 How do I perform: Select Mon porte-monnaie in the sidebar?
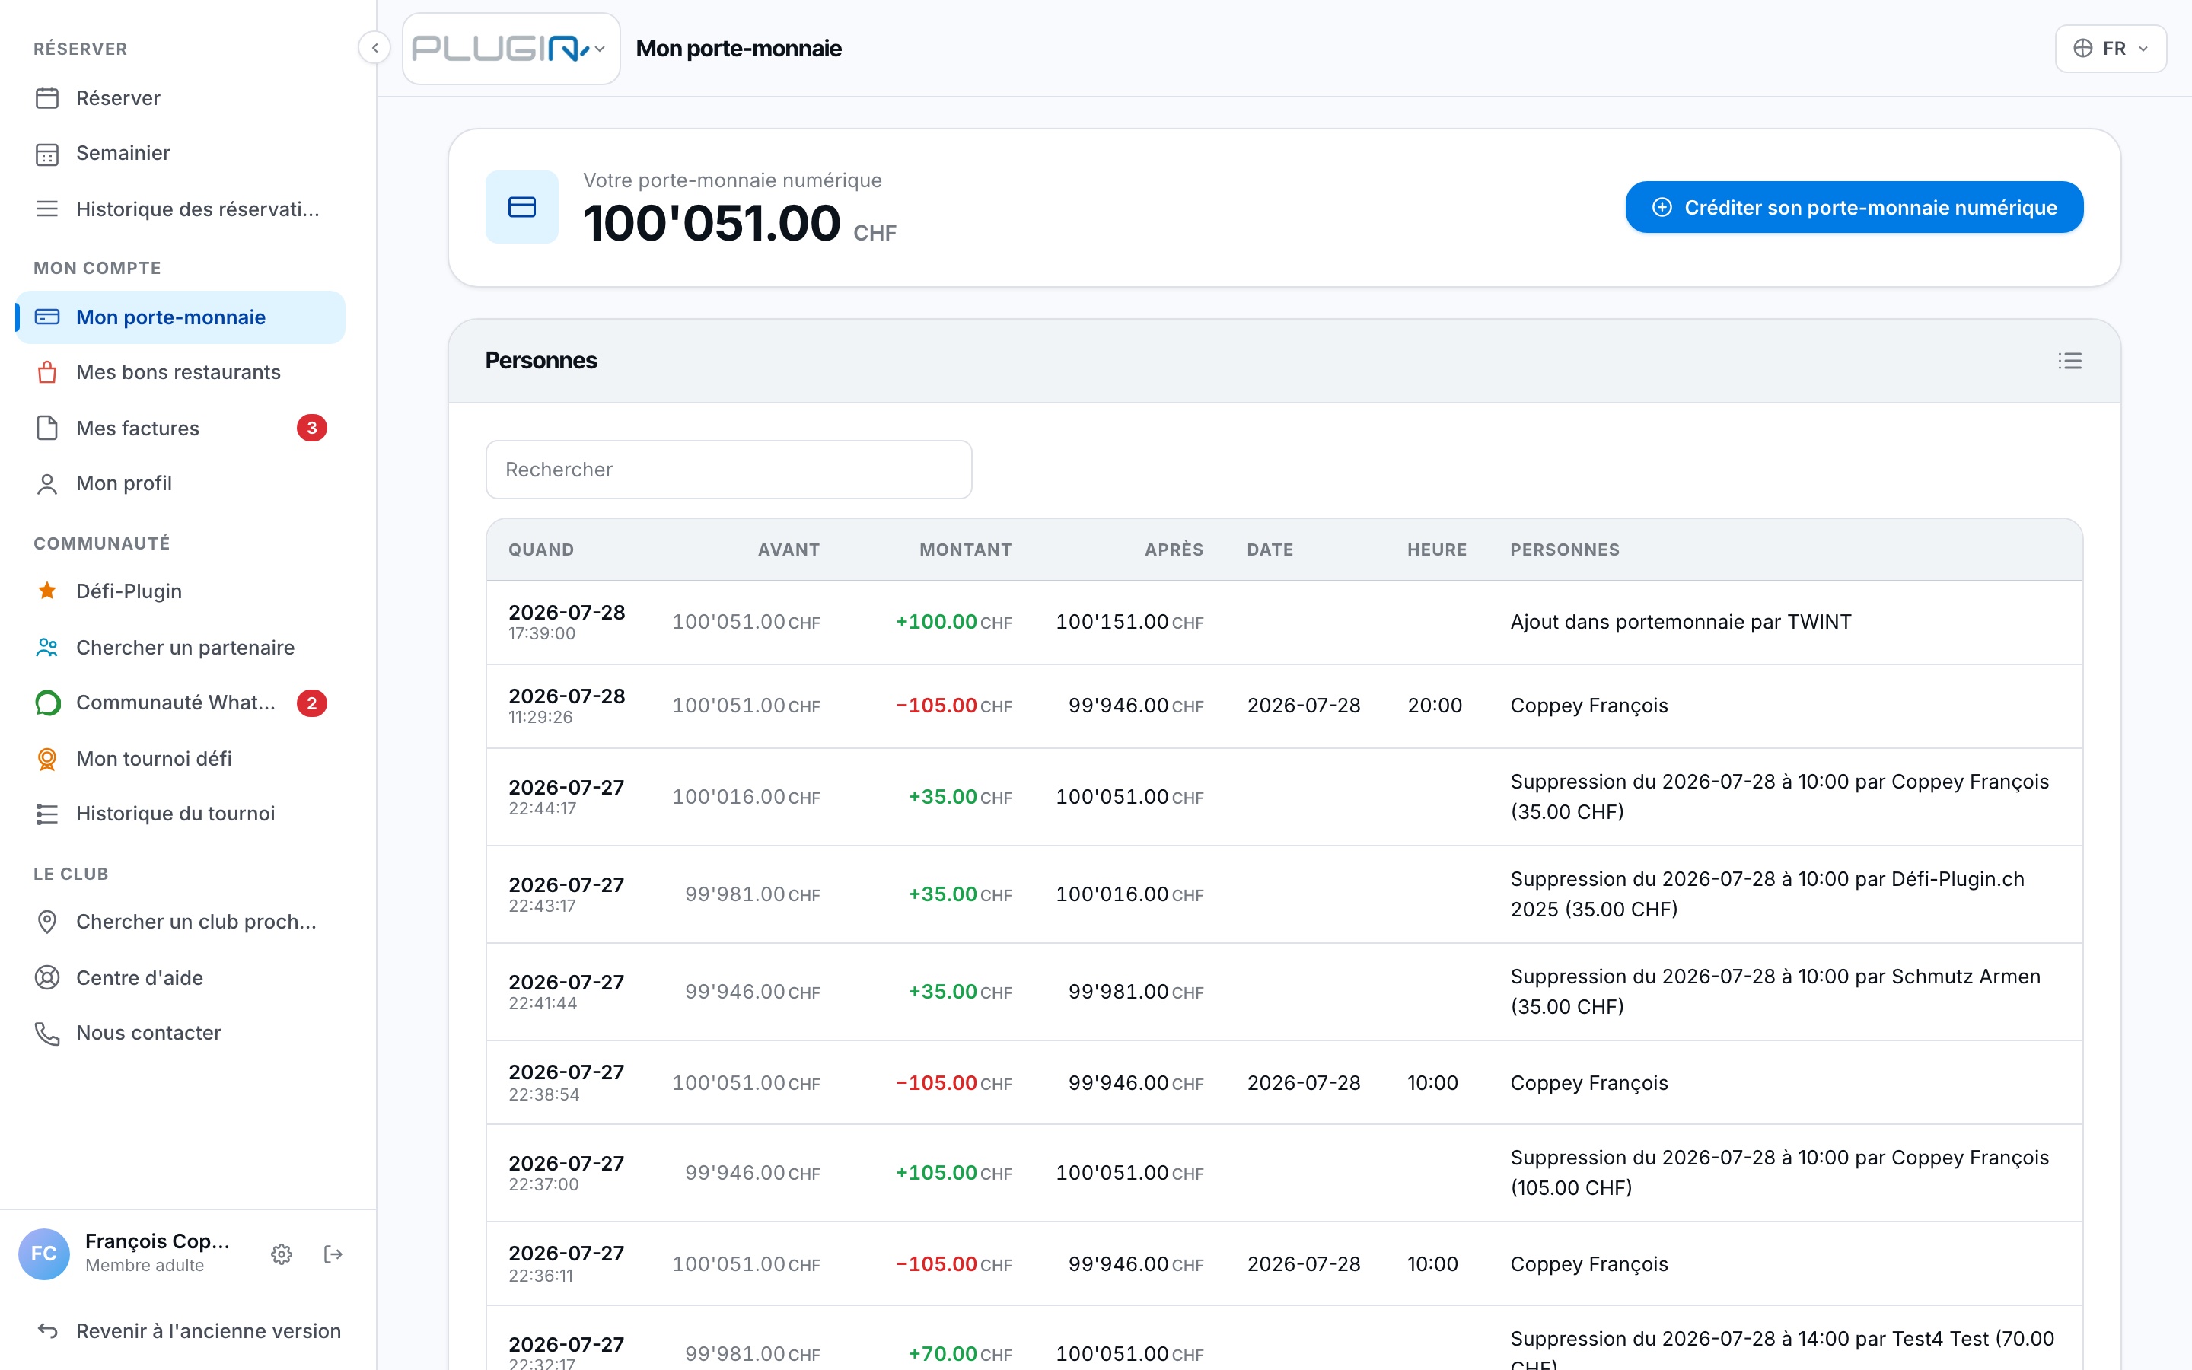point(180,317)
